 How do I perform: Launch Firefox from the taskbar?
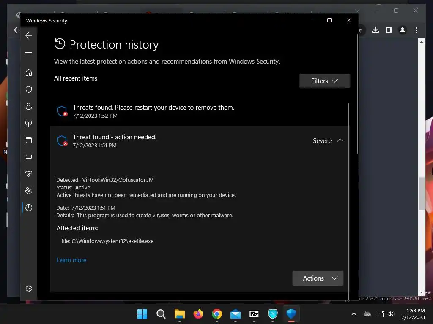tap(198, 314)
